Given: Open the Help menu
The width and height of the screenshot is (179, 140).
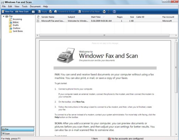Looking at the screenshot, I should pyautogui.click(x=45, y=6).
